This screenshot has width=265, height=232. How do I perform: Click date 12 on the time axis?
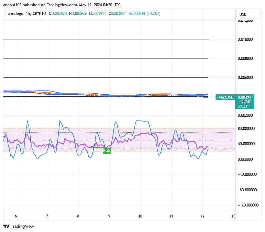(x=203, y=216)
